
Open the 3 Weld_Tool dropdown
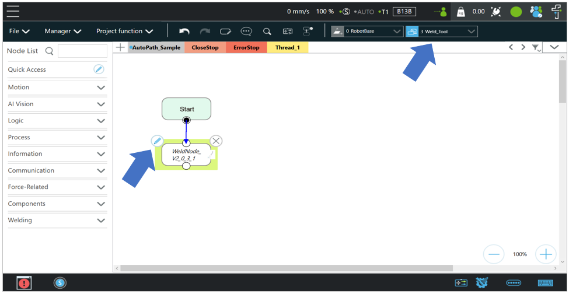[442, 32]
